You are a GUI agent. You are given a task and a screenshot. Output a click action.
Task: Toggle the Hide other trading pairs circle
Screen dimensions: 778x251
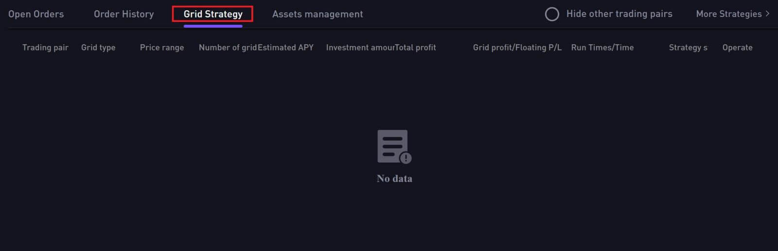coord(552,14)
